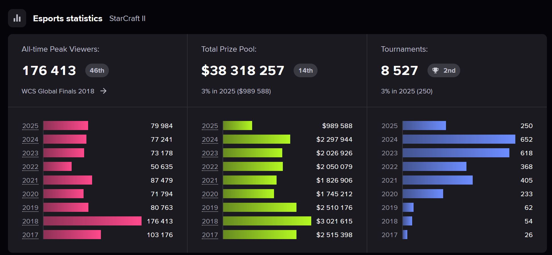The height and width of the screenshot is (255, 552).
Task: Click the 2022 year link under Peak Viewers
Action: click(30, 167)
